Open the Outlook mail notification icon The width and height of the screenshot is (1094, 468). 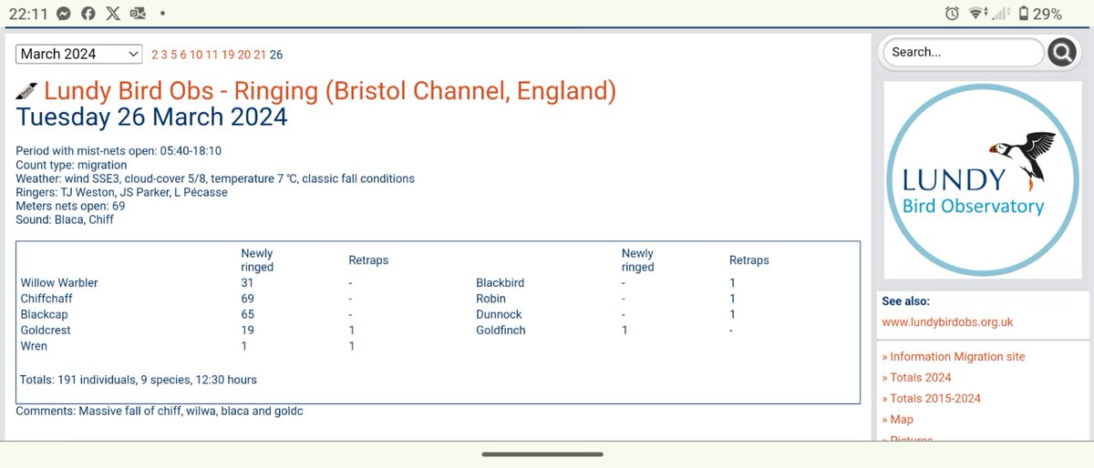(137, 14)
